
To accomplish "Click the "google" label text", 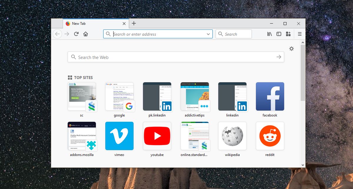I will pyautogui.click(x=119, y=115).
